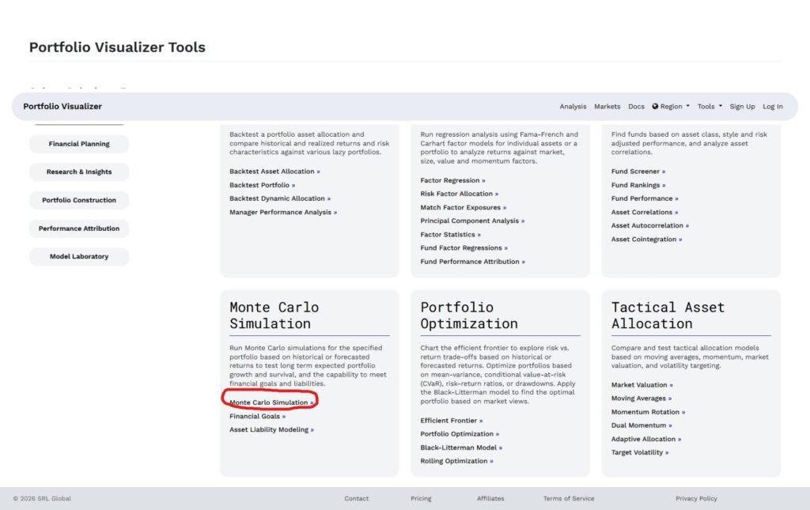The height and width of the screenshot is (510, 810).
Task: Click the Monte Carlo Simulation card heading
Action: [274, 315]
